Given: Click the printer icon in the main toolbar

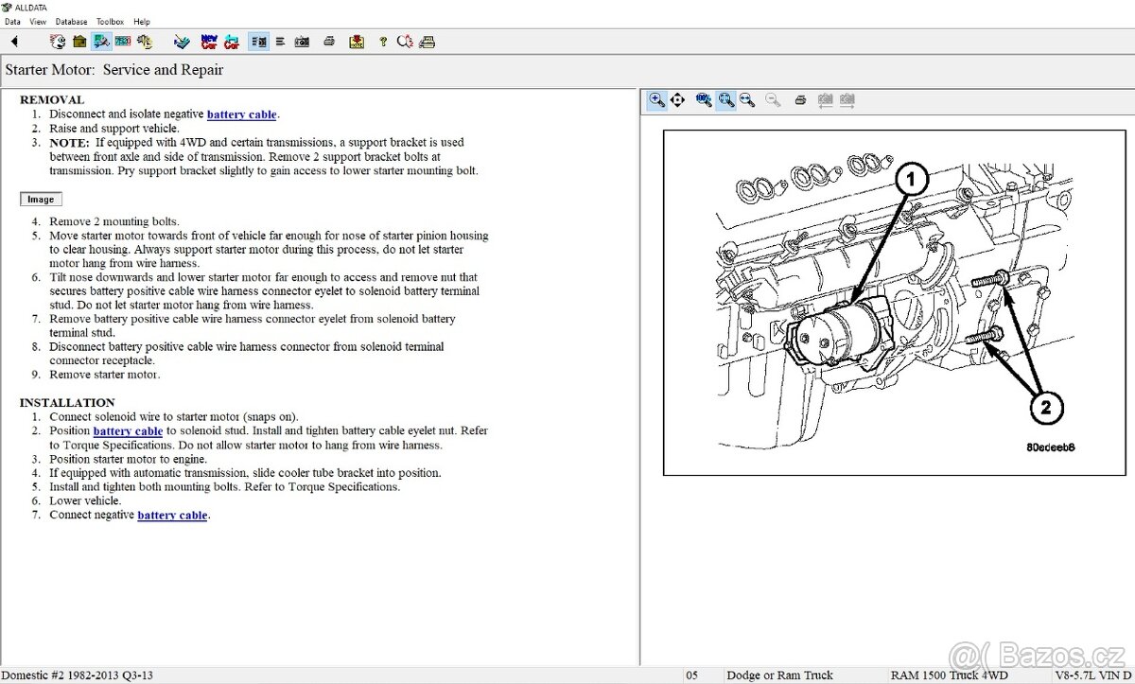Looking at the screenshot, I should coord(329,42).
